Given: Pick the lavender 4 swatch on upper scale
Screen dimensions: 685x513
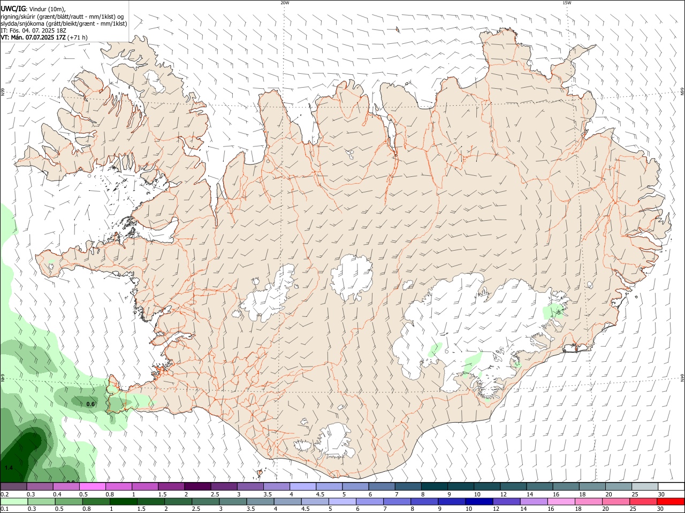Looking at the screenshot, I should point(302,486).
